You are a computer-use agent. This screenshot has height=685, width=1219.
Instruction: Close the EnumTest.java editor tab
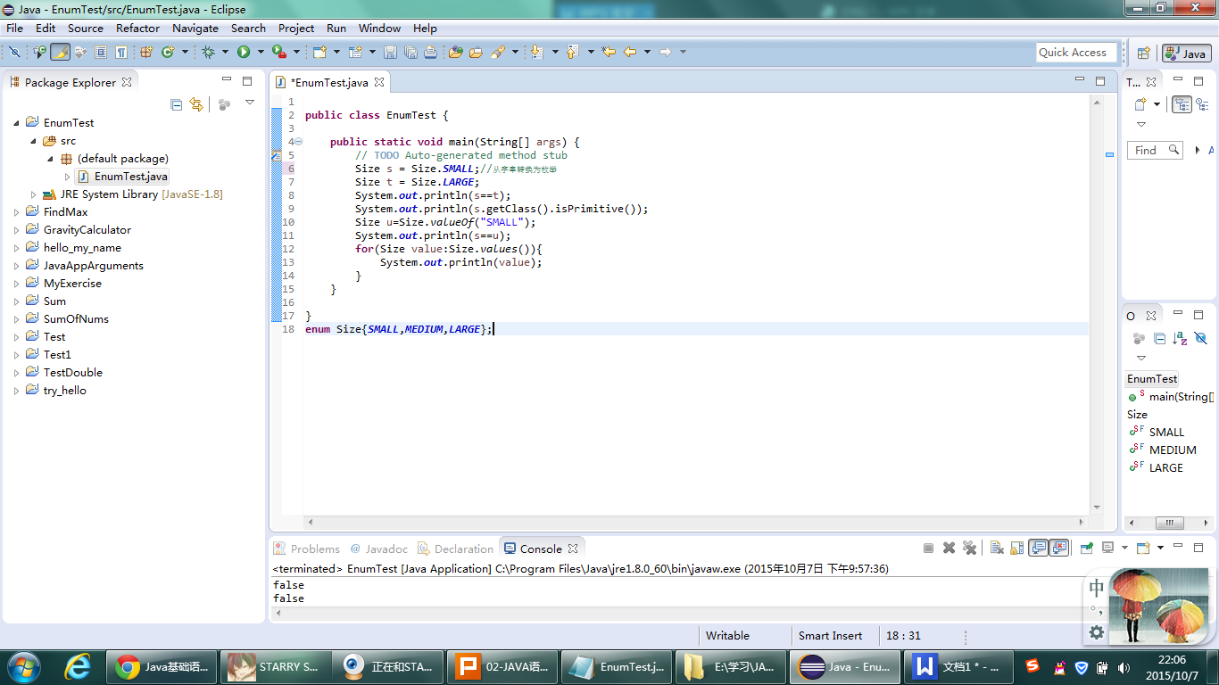click(379, 82)
